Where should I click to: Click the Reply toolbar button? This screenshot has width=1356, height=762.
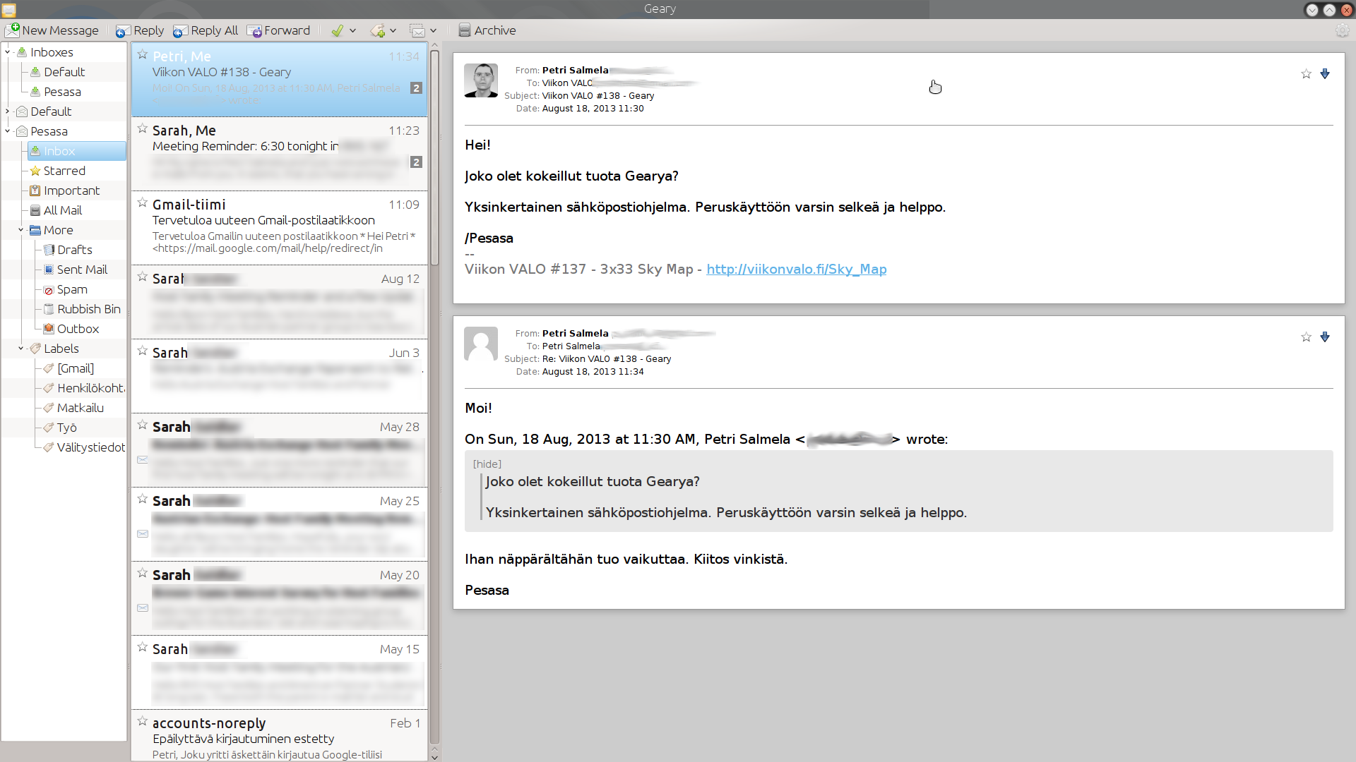(140, 30)
